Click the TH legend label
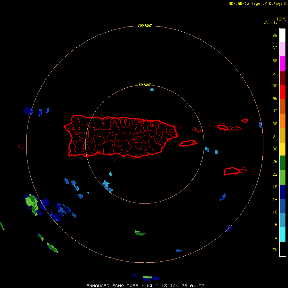This screenshot has width=288, height=288. point(275,250)
